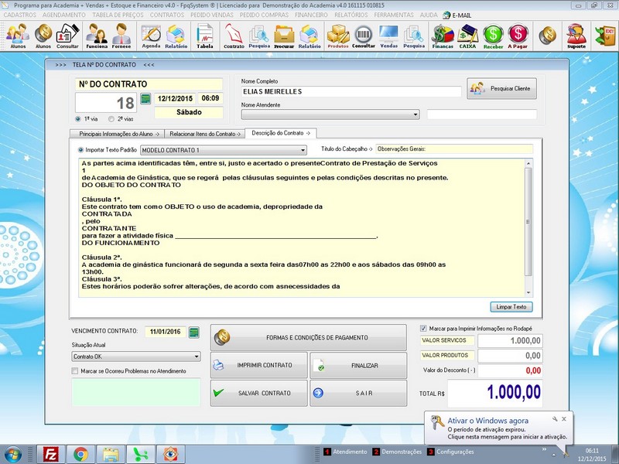
Task: Close the Ativar o Windows notification
Action: [564, 419]
